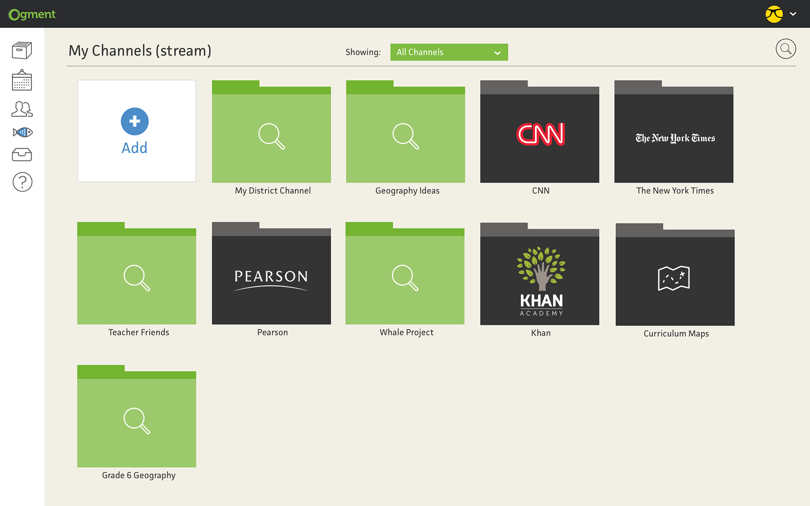The image size is (810, 506).
Task: Open The New York Times channel folder
Action: tap(674, 132)
